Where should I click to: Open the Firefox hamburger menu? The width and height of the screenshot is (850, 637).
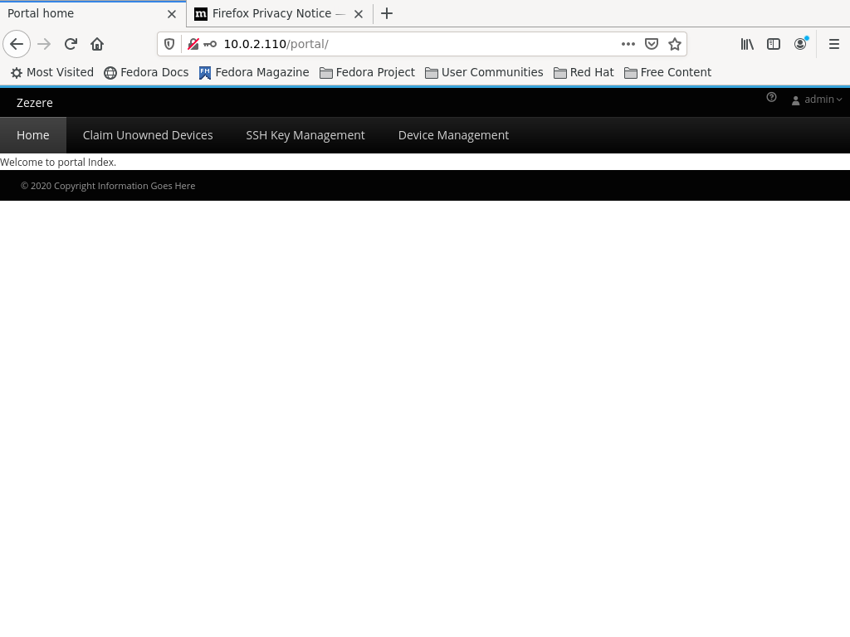(x=833, y=44)
